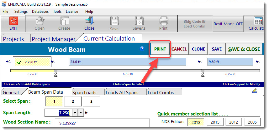Click the red EXIT power icon
269x132 pixels.
point(13,22)
